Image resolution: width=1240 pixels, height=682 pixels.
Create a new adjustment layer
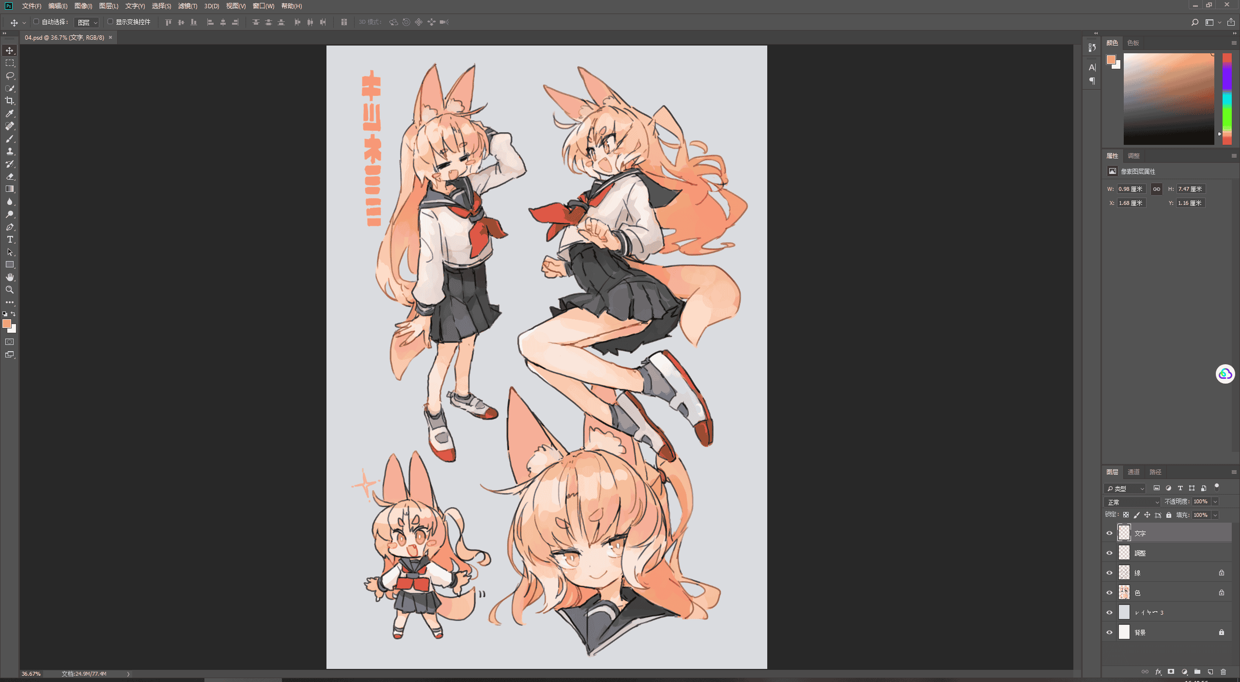pos(1184,672)
